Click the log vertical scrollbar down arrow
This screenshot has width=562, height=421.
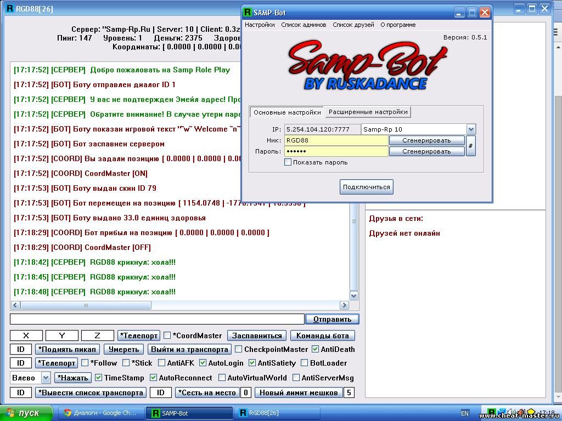(354, 295)
